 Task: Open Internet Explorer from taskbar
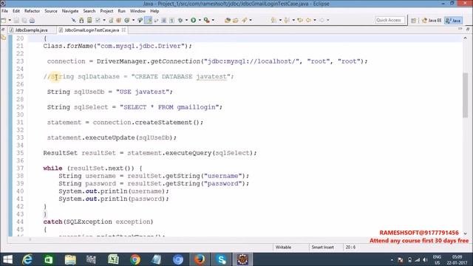click(x=27, y=259)
